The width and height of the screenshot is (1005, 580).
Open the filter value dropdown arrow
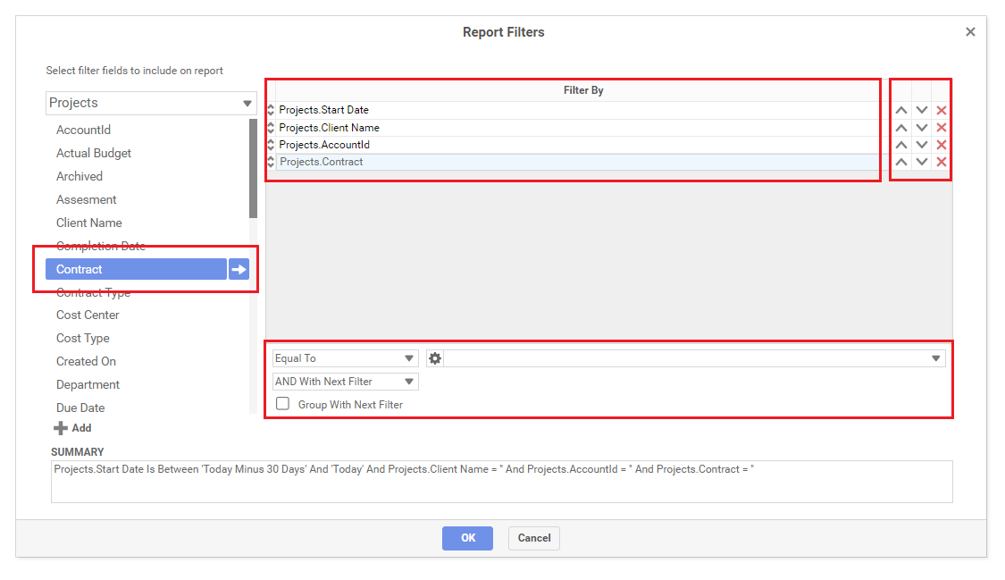(x=936, y=358)
